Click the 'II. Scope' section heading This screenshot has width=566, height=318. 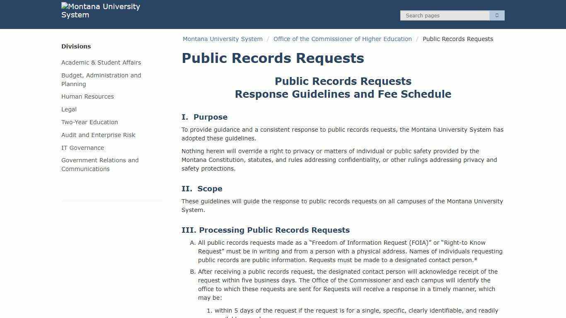coord(202,188)
